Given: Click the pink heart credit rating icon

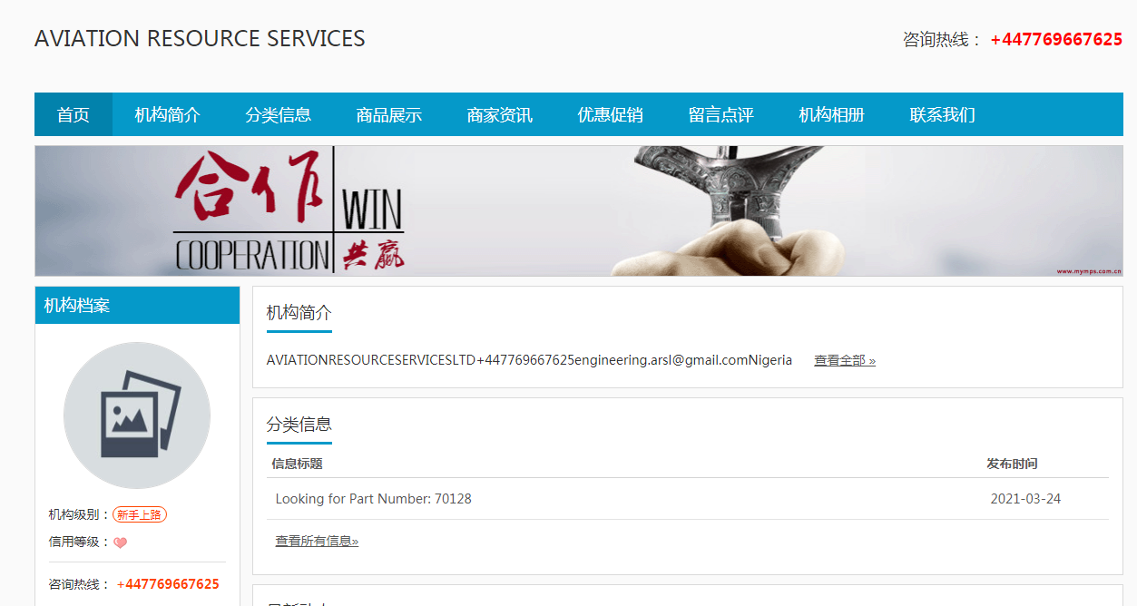Looking at the screenshot, I should (x=120, y=542).
